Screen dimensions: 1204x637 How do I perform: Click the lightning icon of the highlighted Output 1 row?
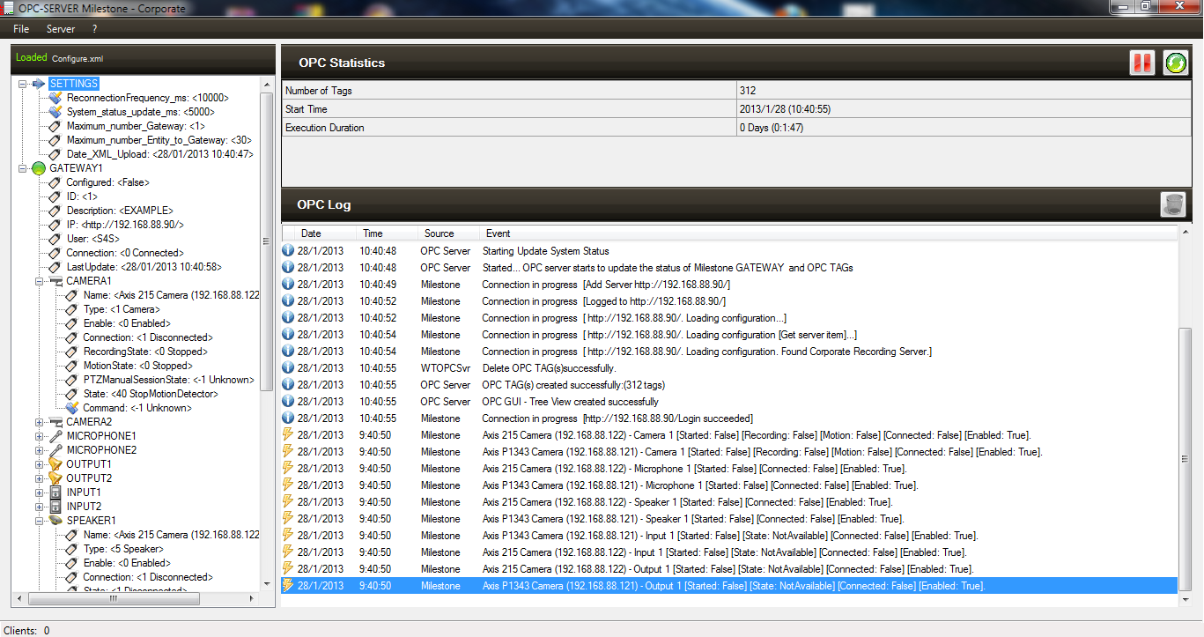(288, 586)
